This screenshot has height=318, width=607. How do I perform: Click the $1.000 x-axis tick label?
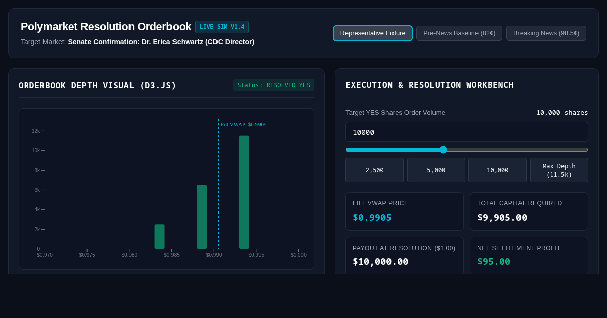298,255
